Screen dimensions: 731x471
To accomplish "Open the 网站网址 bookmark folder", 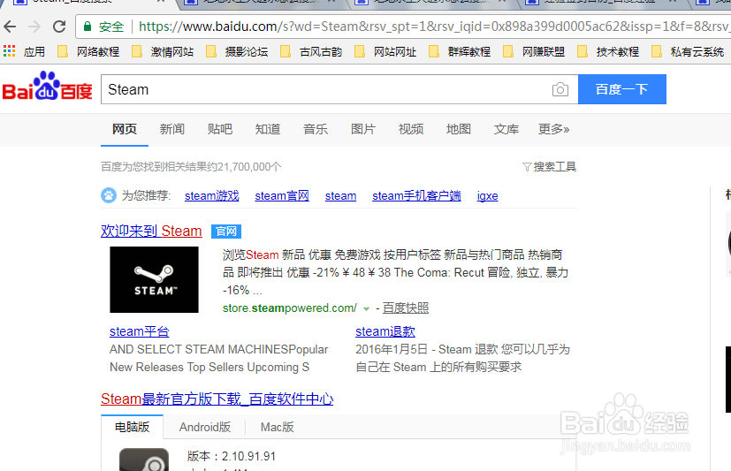I will pos(385,51).
